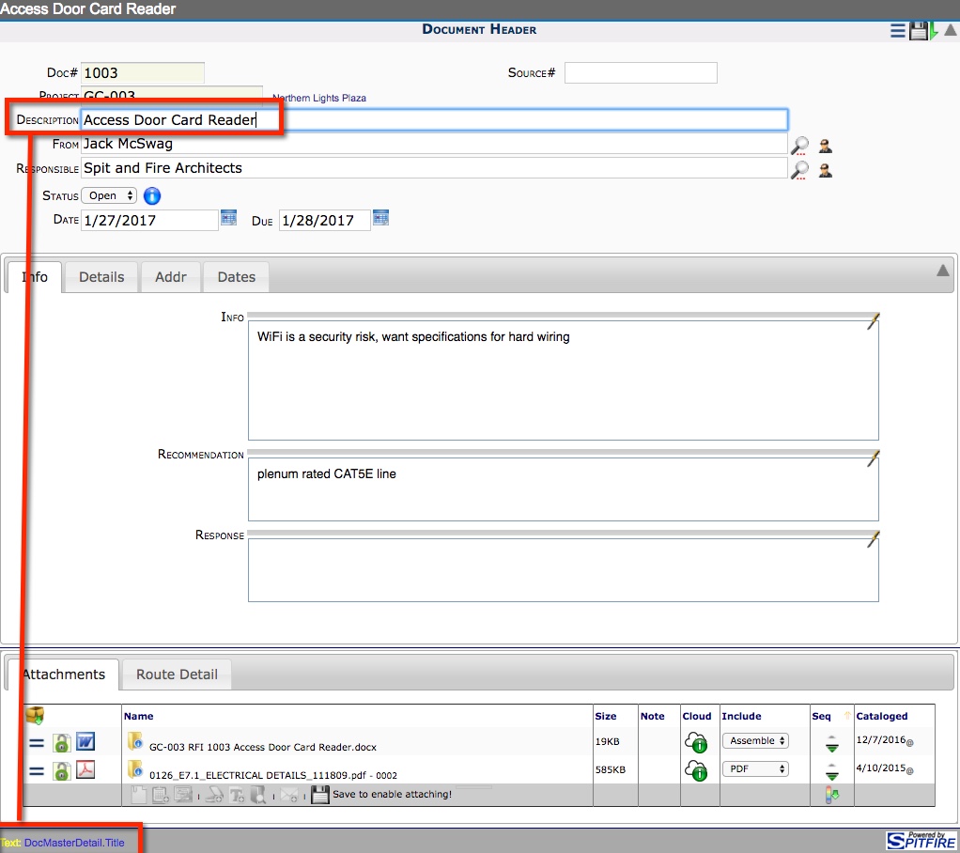960x853 pixels.
Task: Click the 4/10/2015 cataloged date
Action: coord(880,768)
